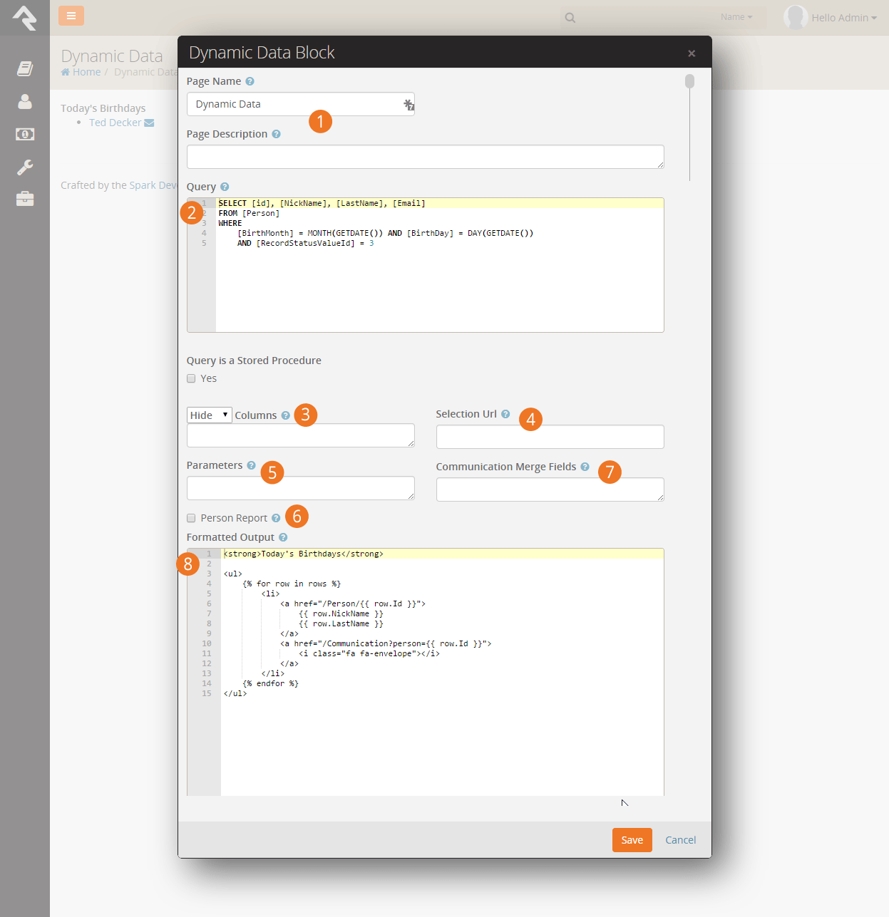Screen dimensions: 889x917
Task: Click the 'Dynamic Data' page title
Action: [112, 56]
